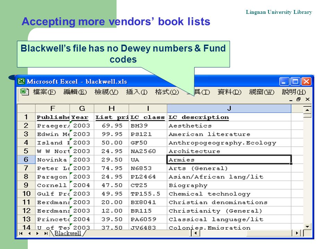
Task: Select the cell 'Classical language/lit'
Action: 229,219
